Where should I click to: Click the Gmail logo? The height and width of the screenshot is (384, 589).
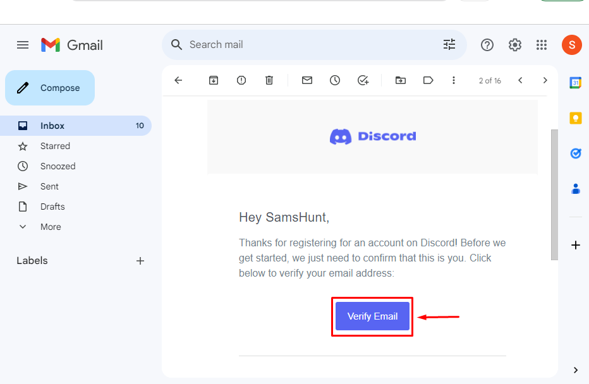click(72, 45)
